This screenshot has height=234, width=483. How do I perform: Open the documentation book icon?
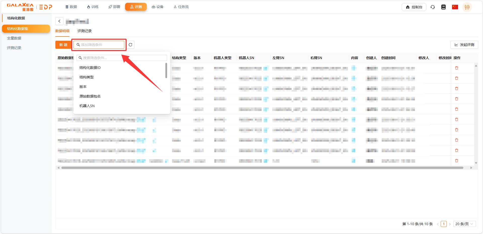pyautogui.click(x=443, y=7)
